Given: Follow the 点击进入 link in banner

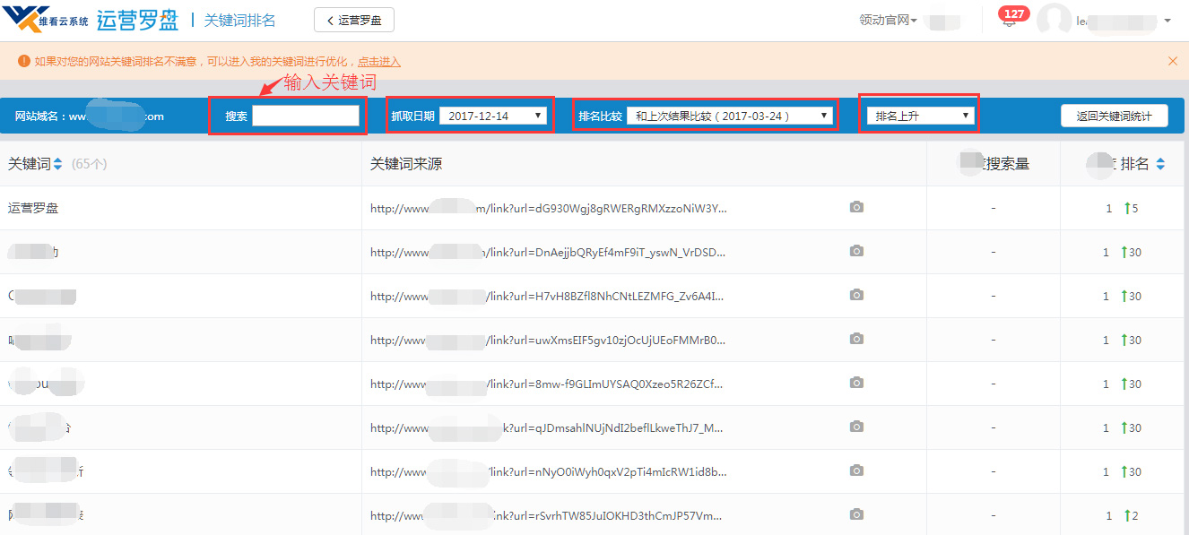Looking at the screenshot, I should coord(378,62).
